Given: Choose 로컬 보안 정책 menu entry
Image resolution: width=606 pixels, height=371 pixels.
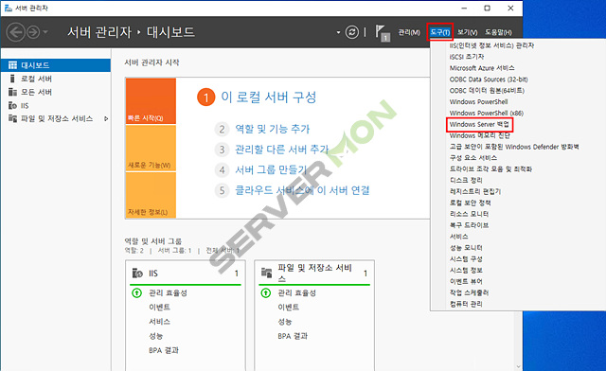Looking at the screenshot, I should point(470,203).
